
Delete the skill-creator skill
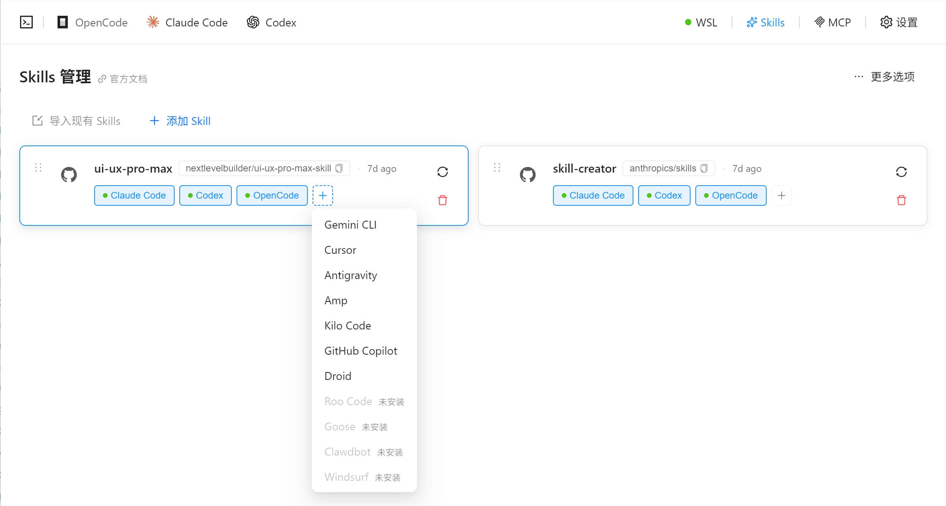pos(901,200)
